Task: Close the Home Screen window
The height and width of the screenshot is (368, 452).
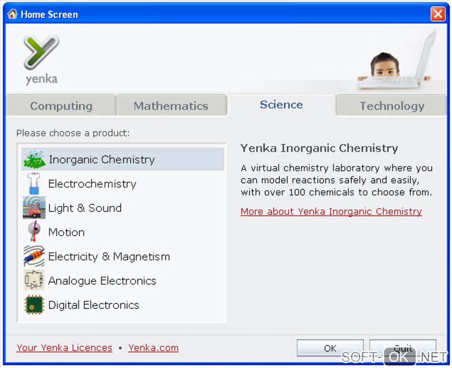Action: [x=437, y=14]
